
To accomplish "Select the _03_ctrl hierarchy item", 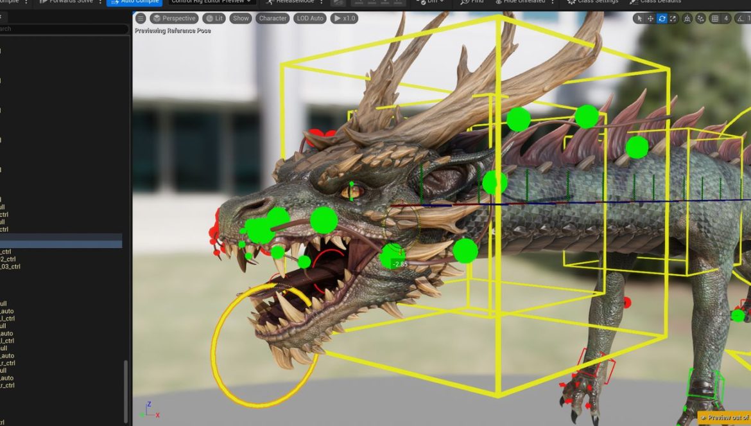I will 10,267.
